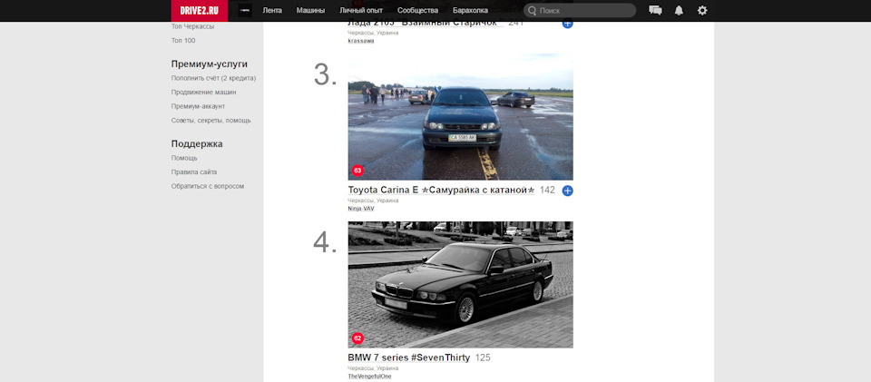Open the notifications bell icon

click(x=679, y=11)
